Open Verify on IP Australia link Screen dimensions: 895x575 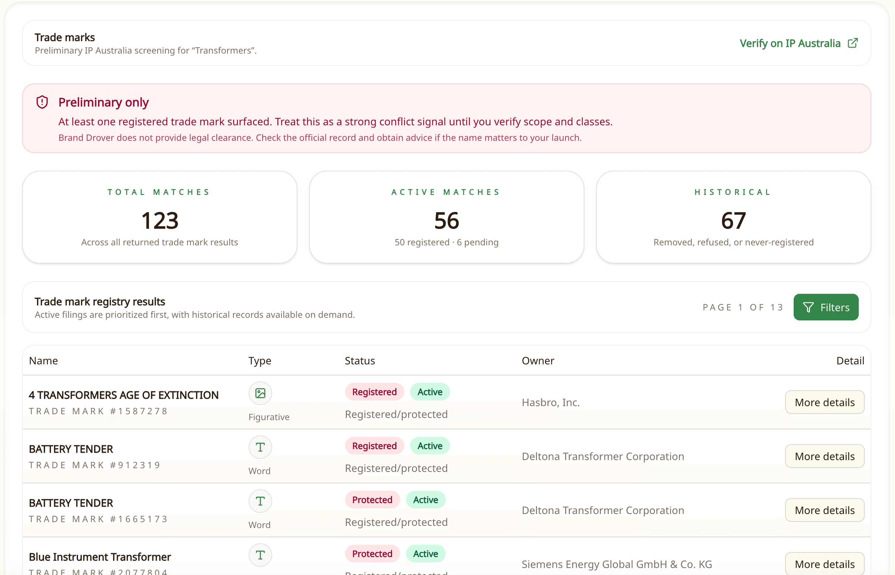pos(798,43)
